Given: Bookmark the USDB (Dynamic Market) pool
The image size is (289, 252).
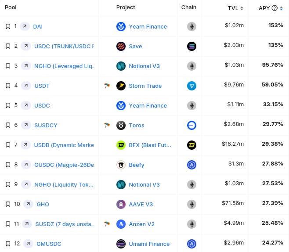Looking at the screenshot, I should click(8, 145).
